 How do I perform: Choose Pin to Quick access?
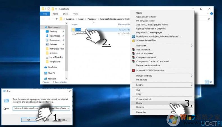pos(145,21)
